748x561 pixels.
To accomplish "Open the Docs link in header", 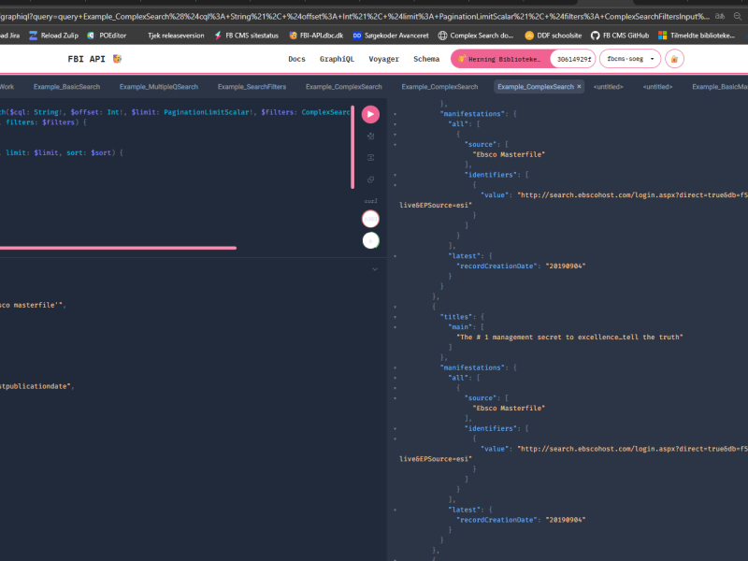I will coord(296,59).
